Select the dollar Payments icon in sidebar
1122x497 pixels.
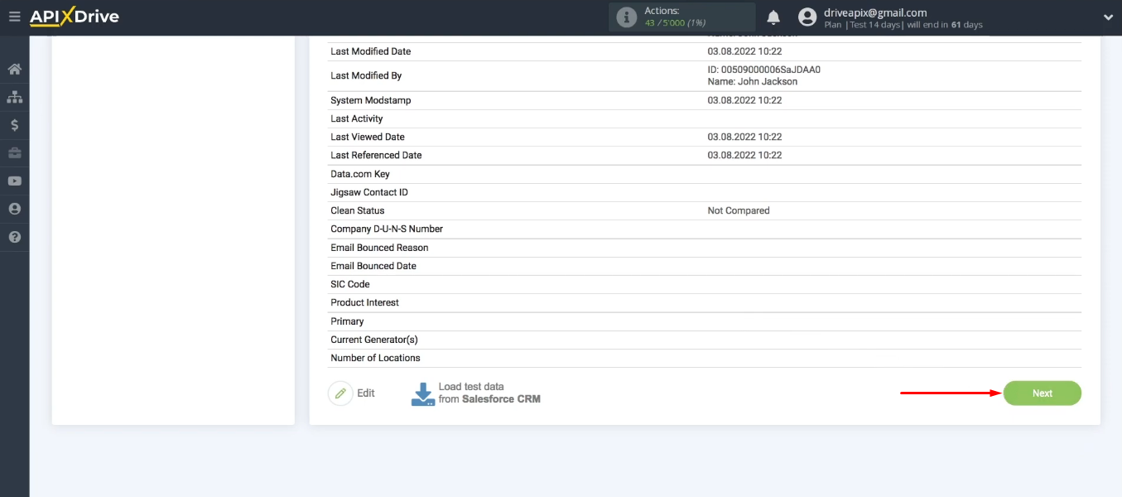(x=14, y=125)
